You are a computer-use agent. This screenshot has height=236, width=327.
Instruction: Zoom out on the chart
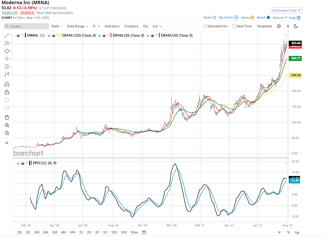pyautogui.click(x=7, y=133)
